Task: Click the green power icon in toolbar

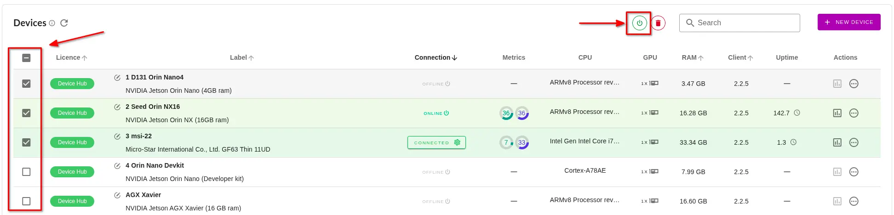Action: [639, 23]
